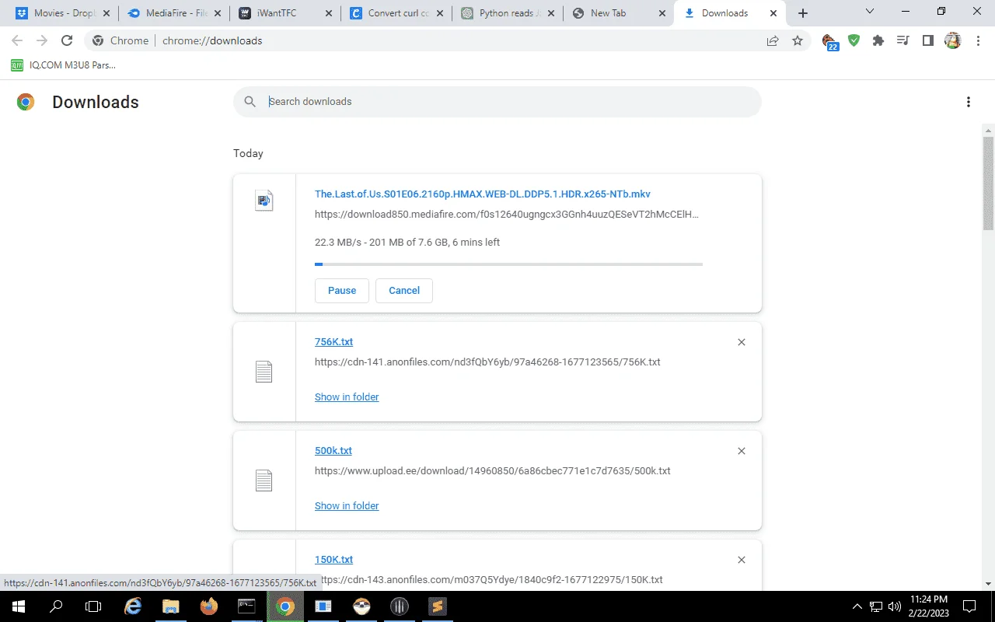Screen dimensions: 995x622
Task: Open a new tab with the plus button
Action: (803, 13)
